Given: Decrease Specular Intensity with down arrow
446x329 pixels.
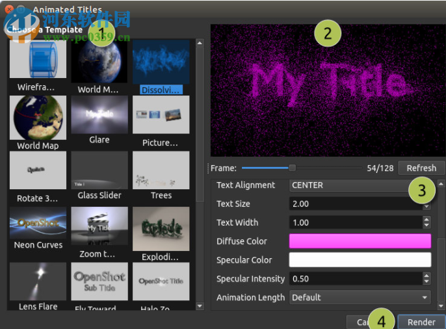Looking at the screenshot, I should 426,282.
